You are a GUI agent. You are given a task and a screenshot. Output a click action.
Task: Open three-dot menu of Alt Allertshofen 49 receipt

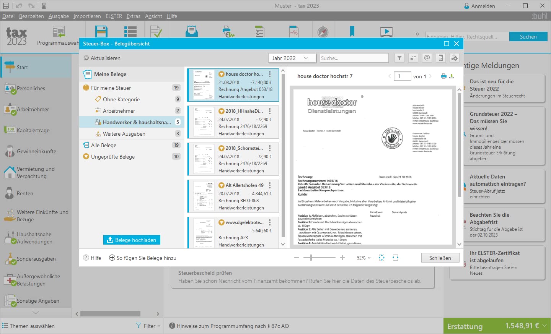270,185
